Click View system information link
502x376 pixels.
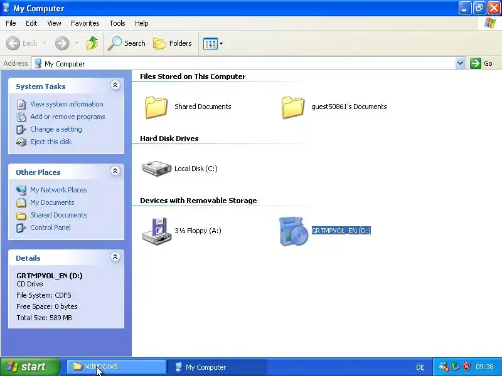[67, 104]
